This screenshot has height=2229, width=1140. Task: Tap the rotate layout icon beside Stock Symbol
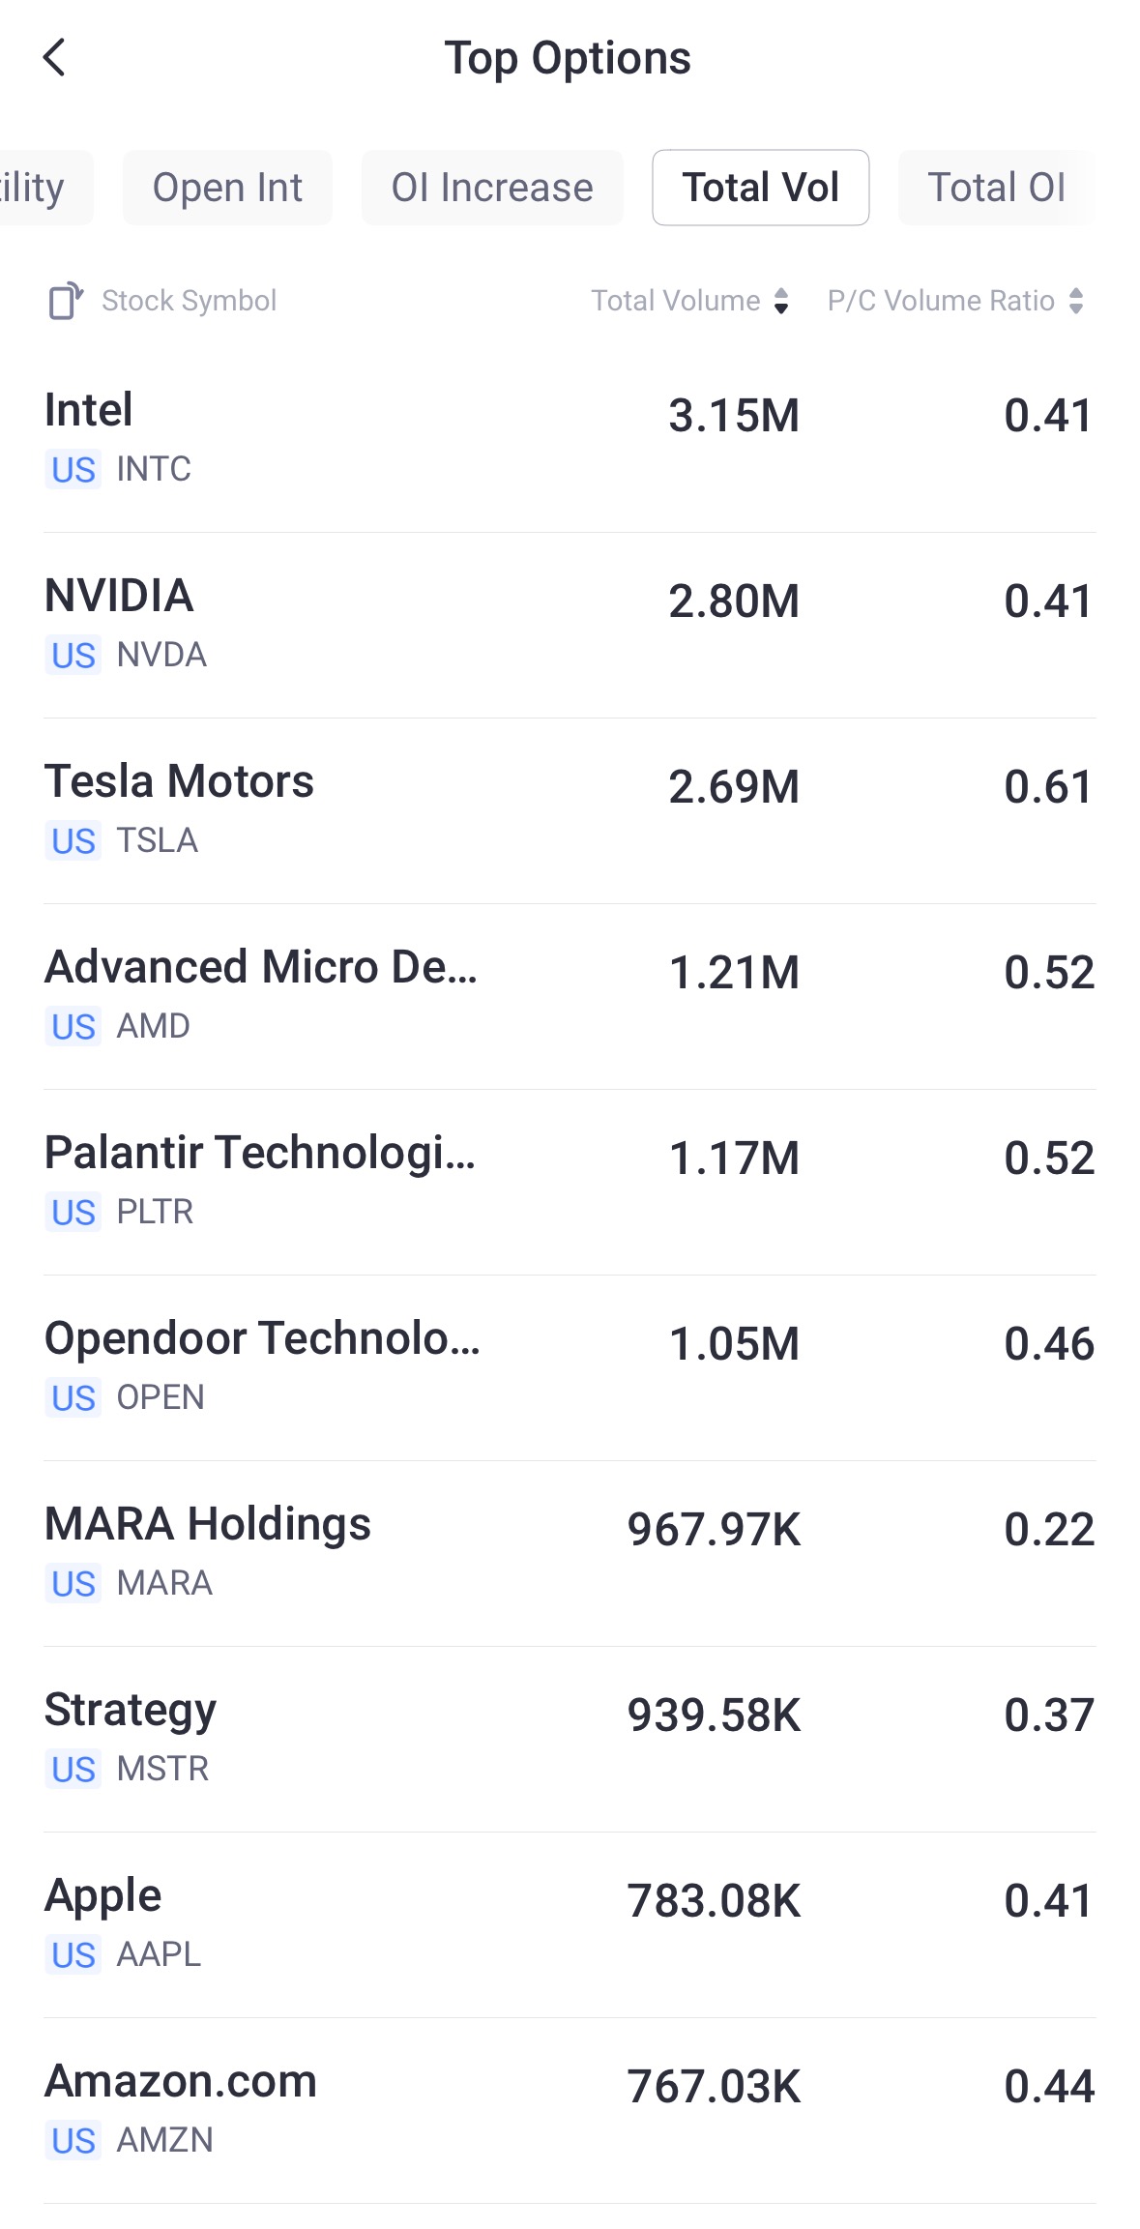[x=66, y=301]
